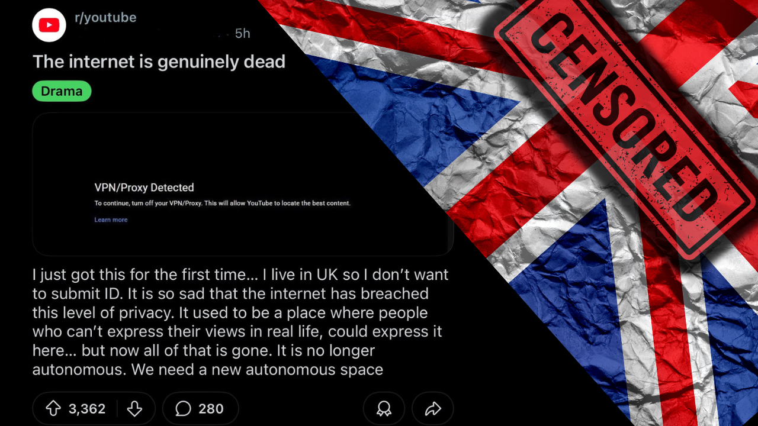
Task: Click the red CENSORED stamp
Action: click(625, 127)
